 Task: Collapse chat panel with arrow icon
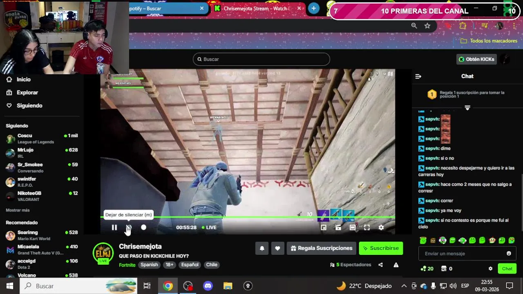point(418,76)
